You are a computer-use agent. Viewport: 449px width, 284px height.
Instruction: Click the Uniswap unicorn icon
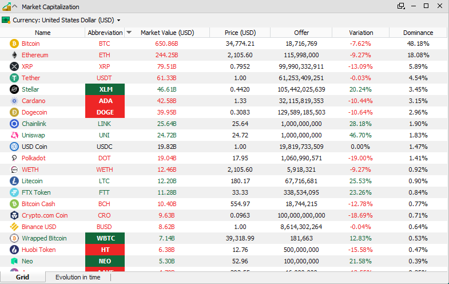(x=14, y=135)
